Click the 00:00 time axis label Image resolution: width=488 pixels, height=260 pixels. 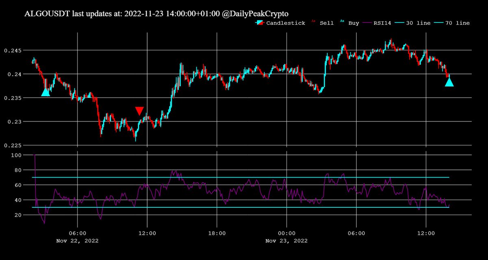(286, 233)
